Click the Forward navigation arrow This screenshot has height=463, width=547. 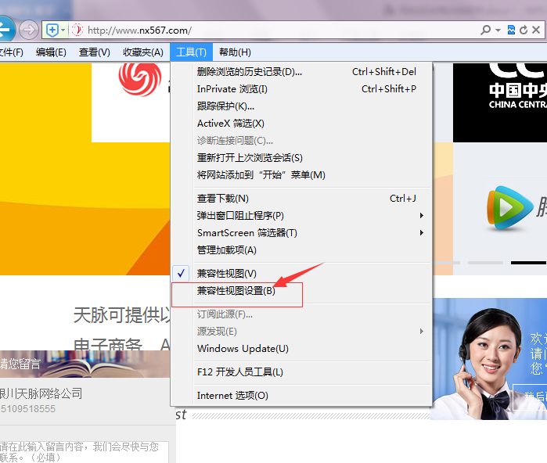pyautogui.click(x=29, y=31)
